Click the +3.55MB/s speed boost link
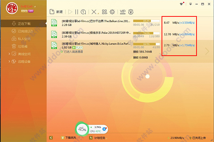214x142 pixels. point(187,23)
